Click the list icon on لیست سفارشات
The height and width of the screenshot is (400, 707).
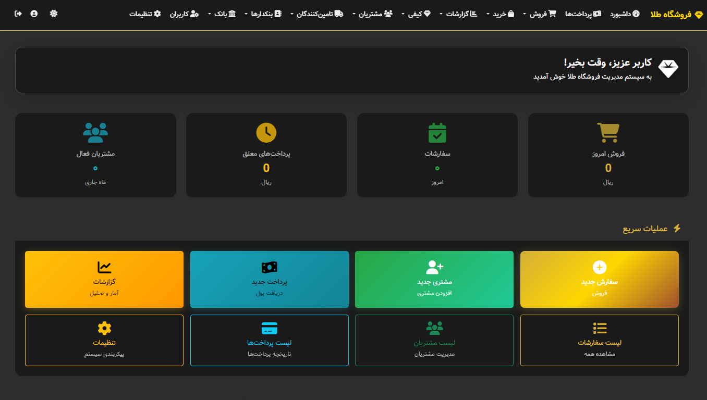click(600, 328)
